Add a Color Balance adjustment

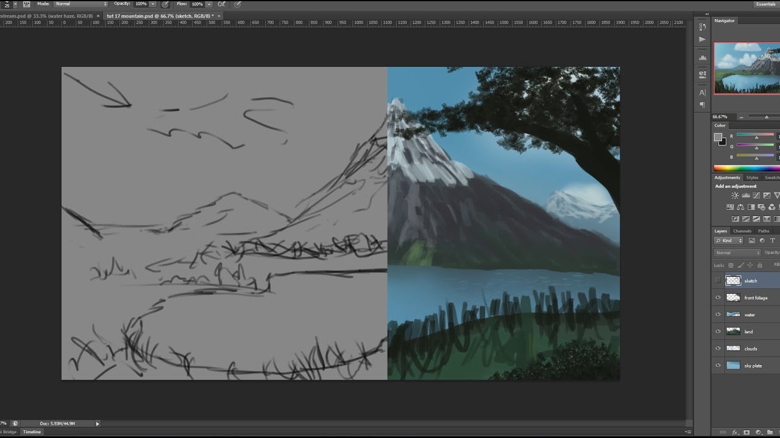[x=740, y=207]
